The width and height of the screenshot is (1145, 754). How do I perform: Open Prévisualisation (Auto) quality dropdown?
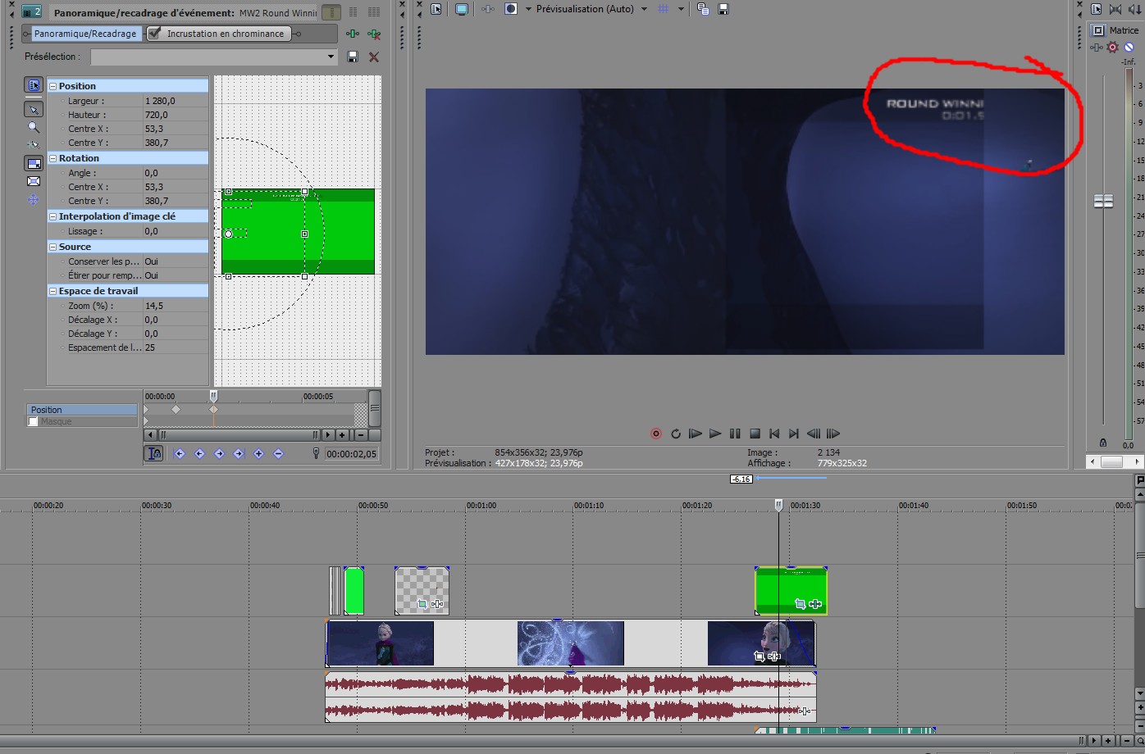tap(644, 9)
